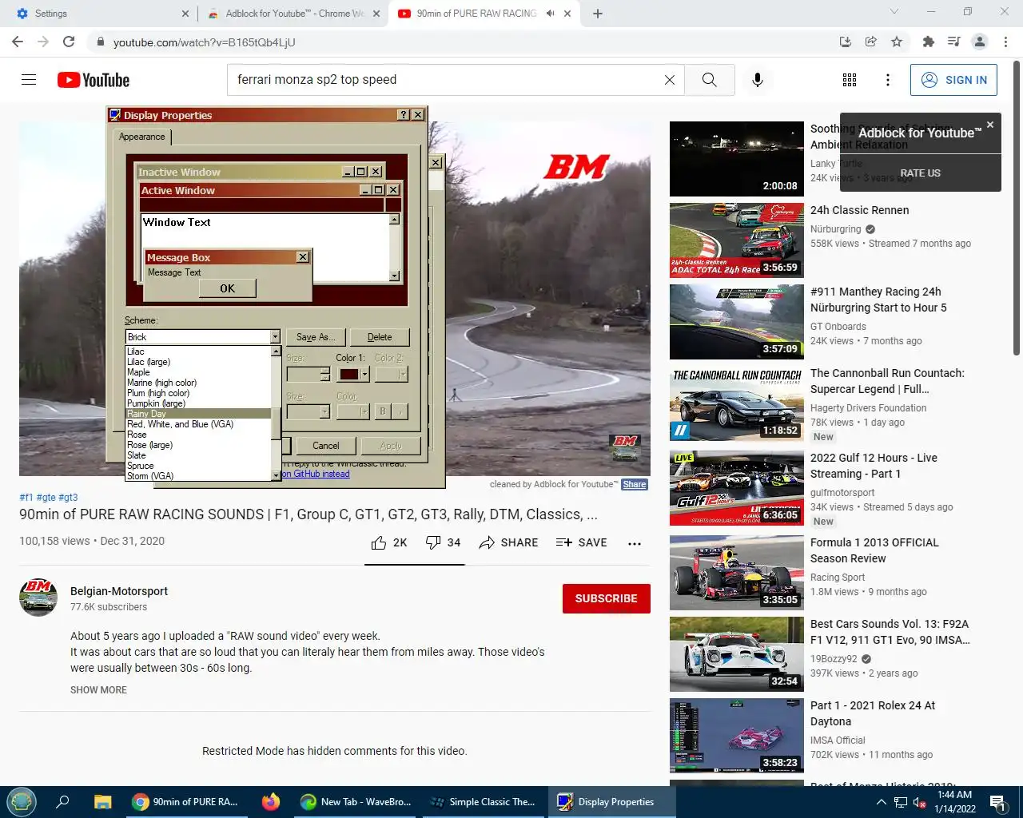Viewport: 1023px width, 818px height.
Task: Close the Adblock for Youtube popup
Action: pyautogui.click(x=990, y=125)
